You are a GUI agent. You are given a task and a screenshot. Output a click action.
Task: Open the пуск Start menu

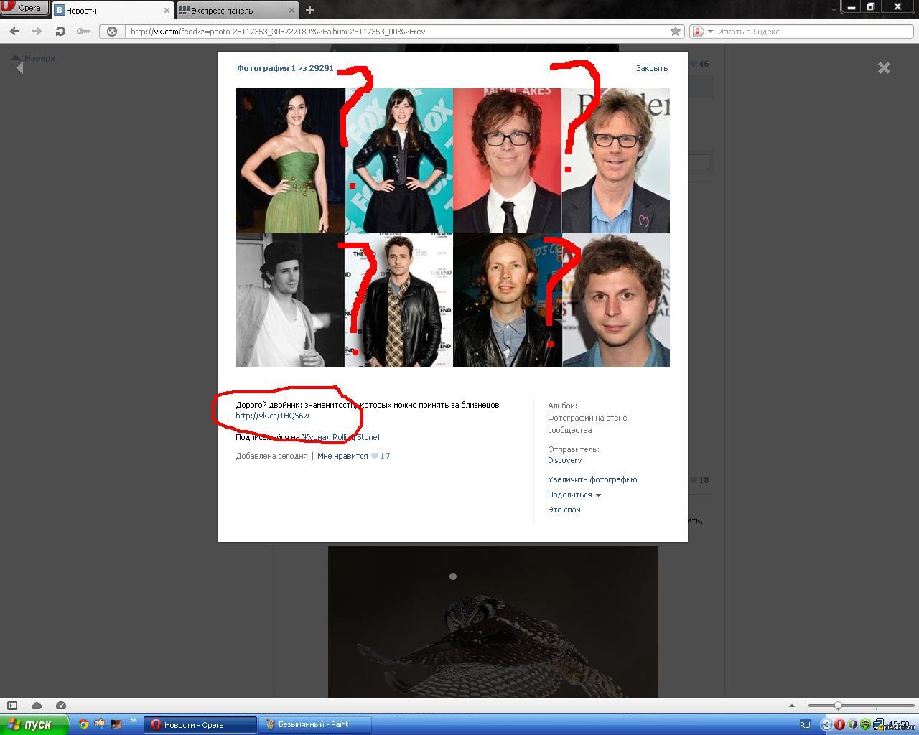(x=34, y=725)
